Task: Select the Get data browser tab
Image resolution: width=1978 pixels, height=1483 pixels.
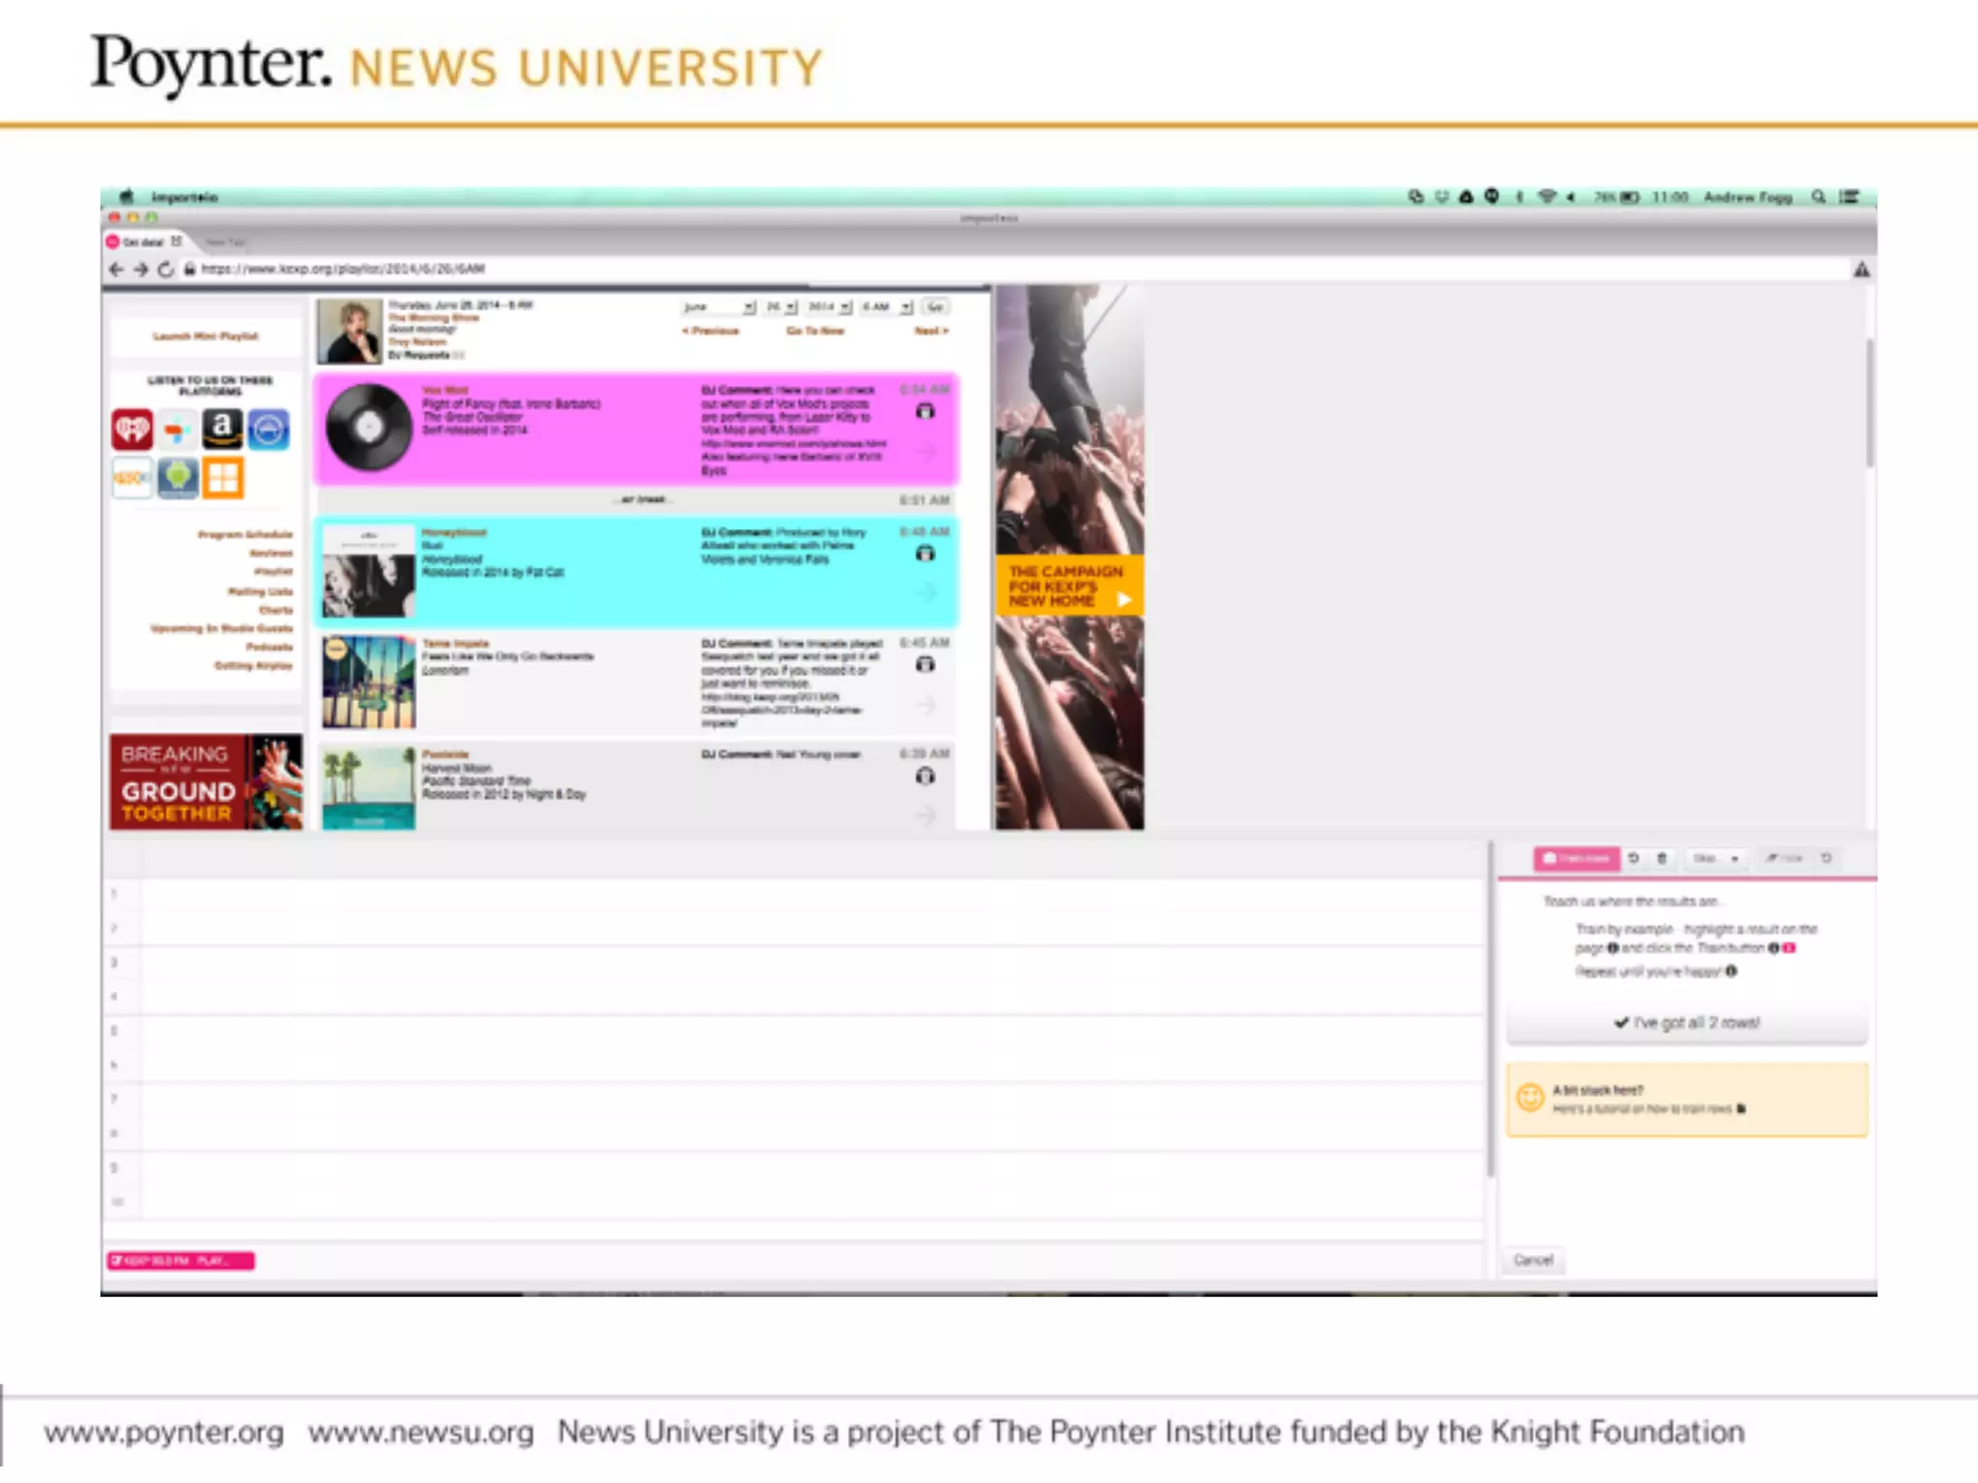Action: [x=143, y=242]
